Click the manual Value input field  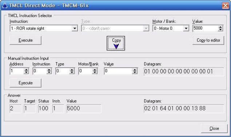point(118,71)
